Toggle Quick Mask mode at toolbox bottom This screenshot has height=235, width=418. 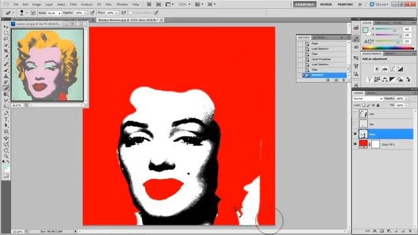6,176
